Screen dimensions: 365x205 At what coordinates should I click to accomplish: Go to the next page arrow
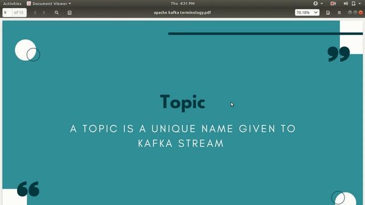44,13
